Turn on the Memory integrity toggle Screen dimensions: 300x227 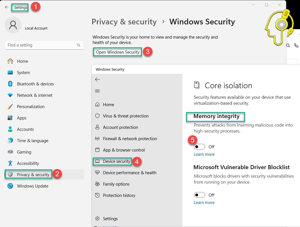tap(199, 147)
